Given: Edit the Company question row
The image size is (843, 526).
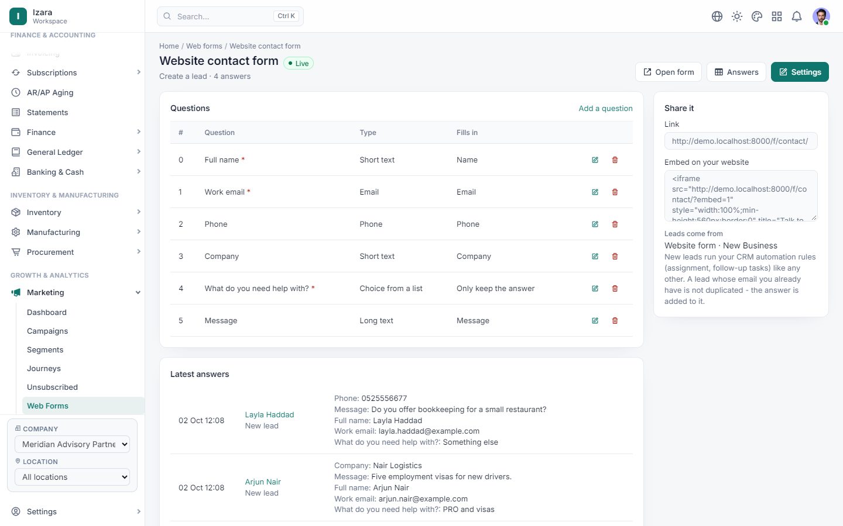Looking at the screenshot, I should pyautogui.click(x=595, y=257).
